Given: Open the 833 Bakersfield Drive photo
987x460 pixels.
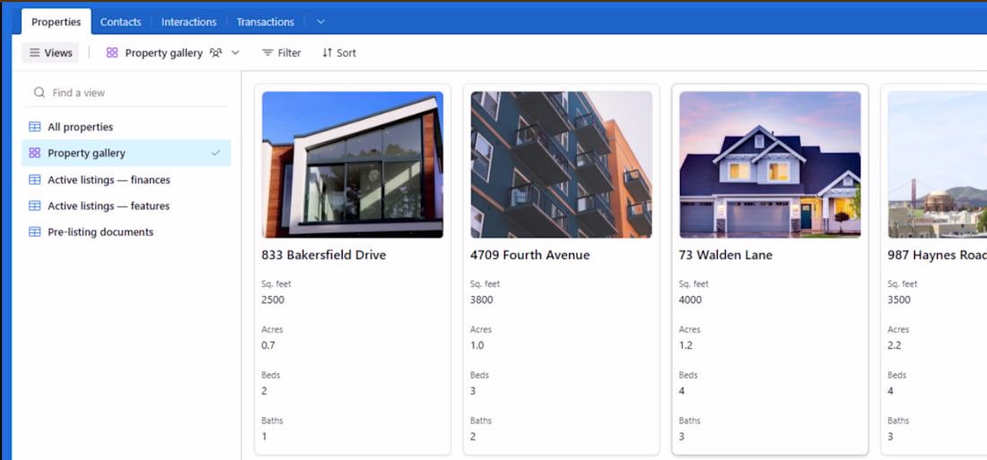Looking at the screenshot, I should 353,165.
